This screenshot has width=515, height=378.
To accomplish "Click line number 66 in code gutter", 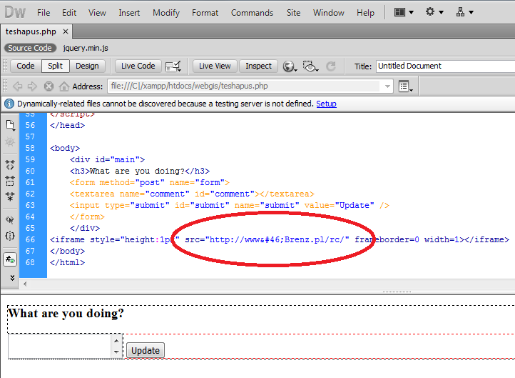I will [30, 239].
